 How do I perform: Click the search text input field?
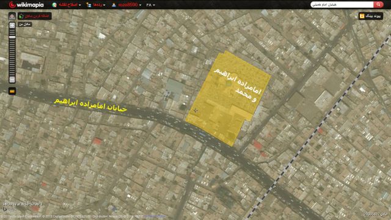[x=342, y=4]
